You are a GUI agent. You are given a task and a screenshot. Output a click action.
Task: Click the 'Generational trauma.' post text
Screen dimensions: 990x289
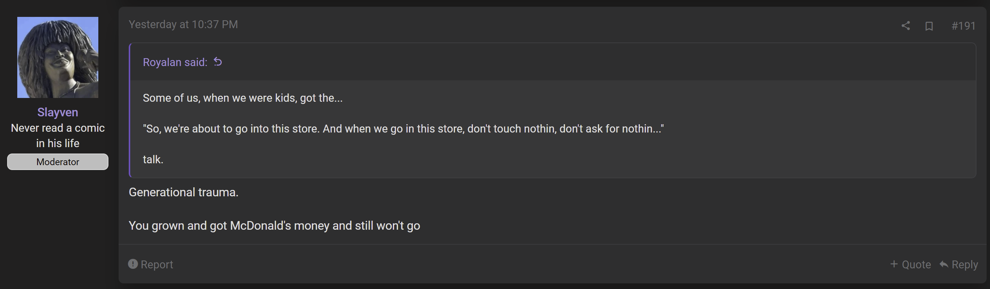184,192
